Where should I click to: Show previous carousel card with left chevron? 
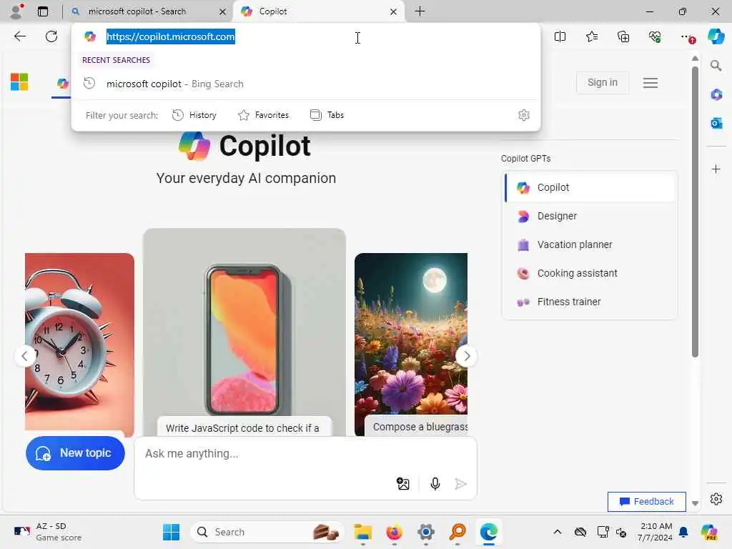(x=25, y=356)
